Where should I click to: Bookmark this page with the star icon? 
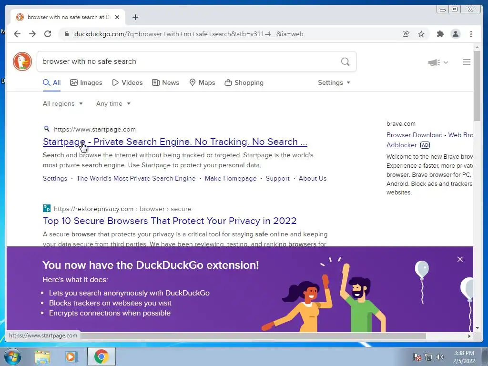tap(421, 34)
